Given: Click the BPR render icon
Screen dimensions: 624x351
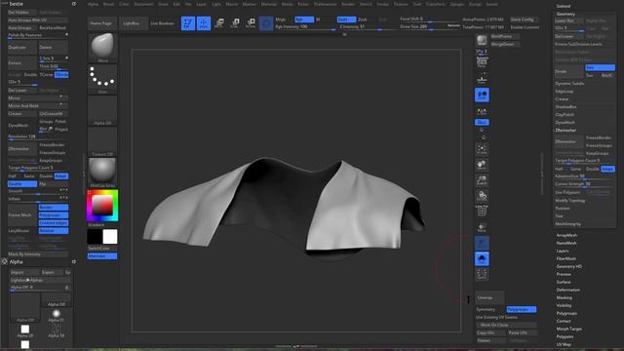Looking at the screenshot, I should click(x=482, y=40).
